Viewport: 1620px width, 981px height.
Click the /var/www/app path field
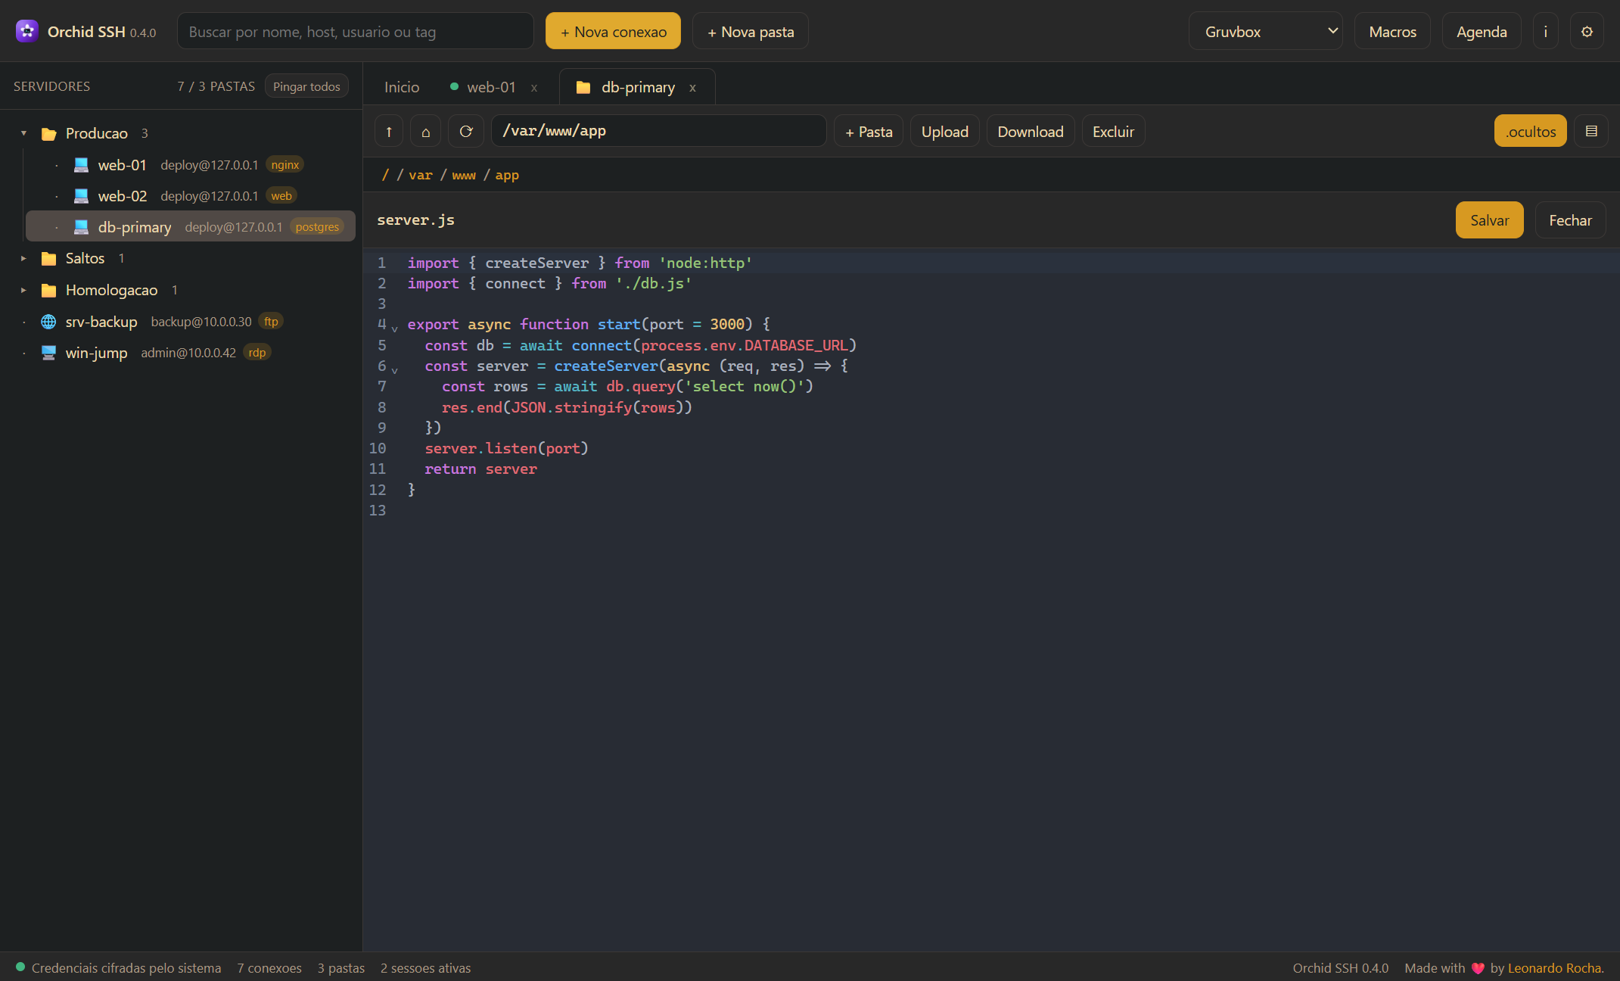pos(658,131)
